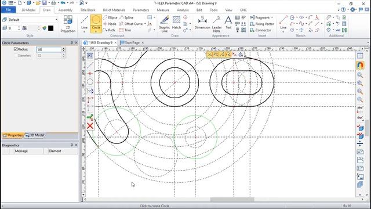The image size is (371, 209).
Task: Toggle the Diameter checkbox
Action: [x=16, y=56]
